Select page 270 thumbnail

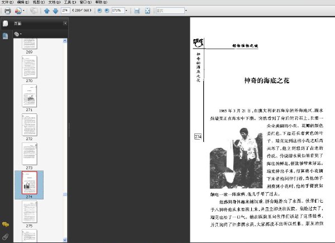point(30,67)
